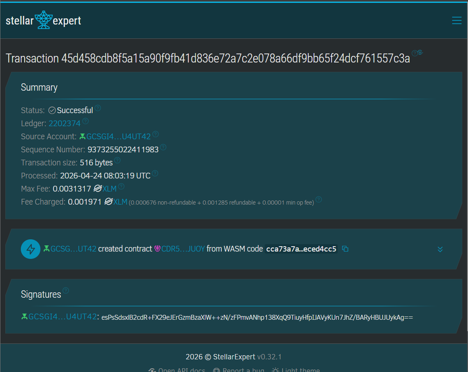Open the hamburger navigation menu

coord(457,20)
